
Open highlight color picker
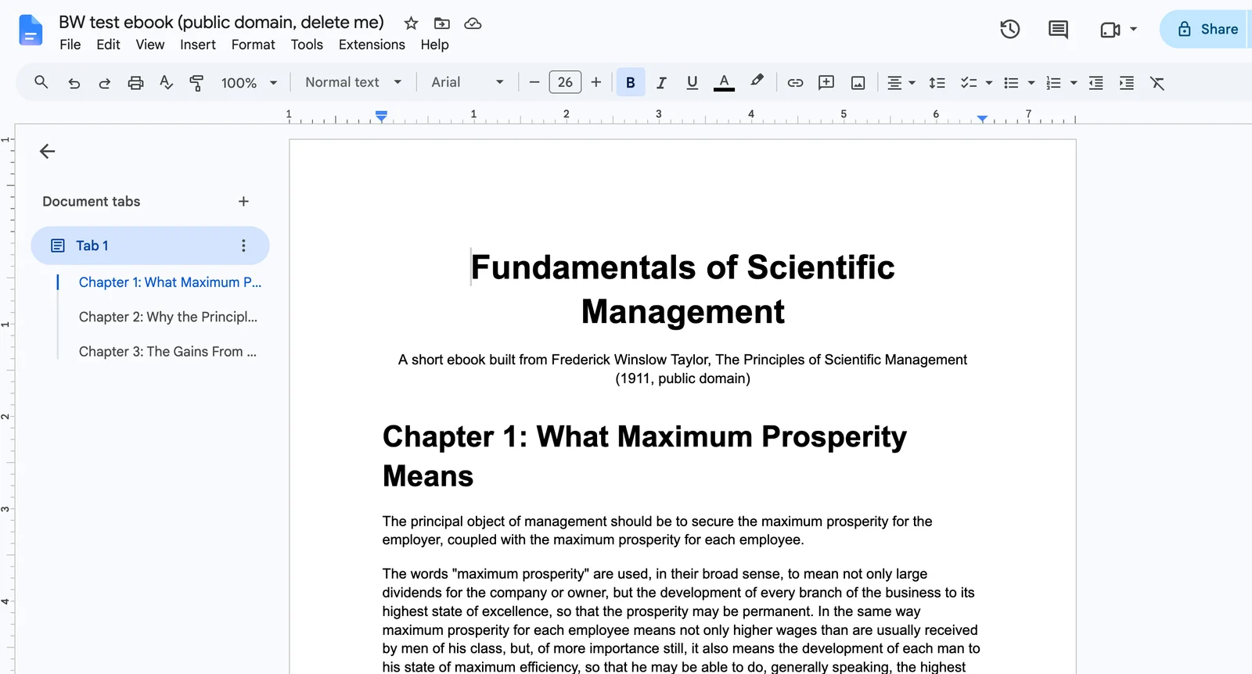click(x=757, y=81)
